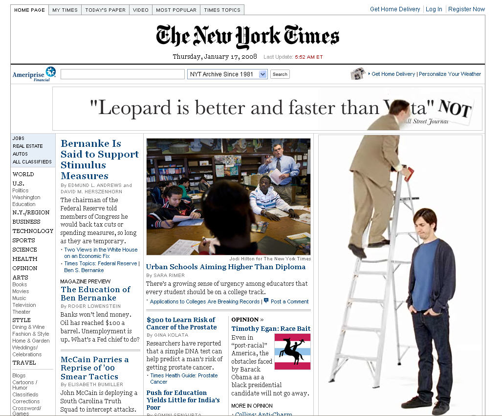Screen dimensions: 502x416
Task: Click the Search button
Action: (x=280, y=74)
